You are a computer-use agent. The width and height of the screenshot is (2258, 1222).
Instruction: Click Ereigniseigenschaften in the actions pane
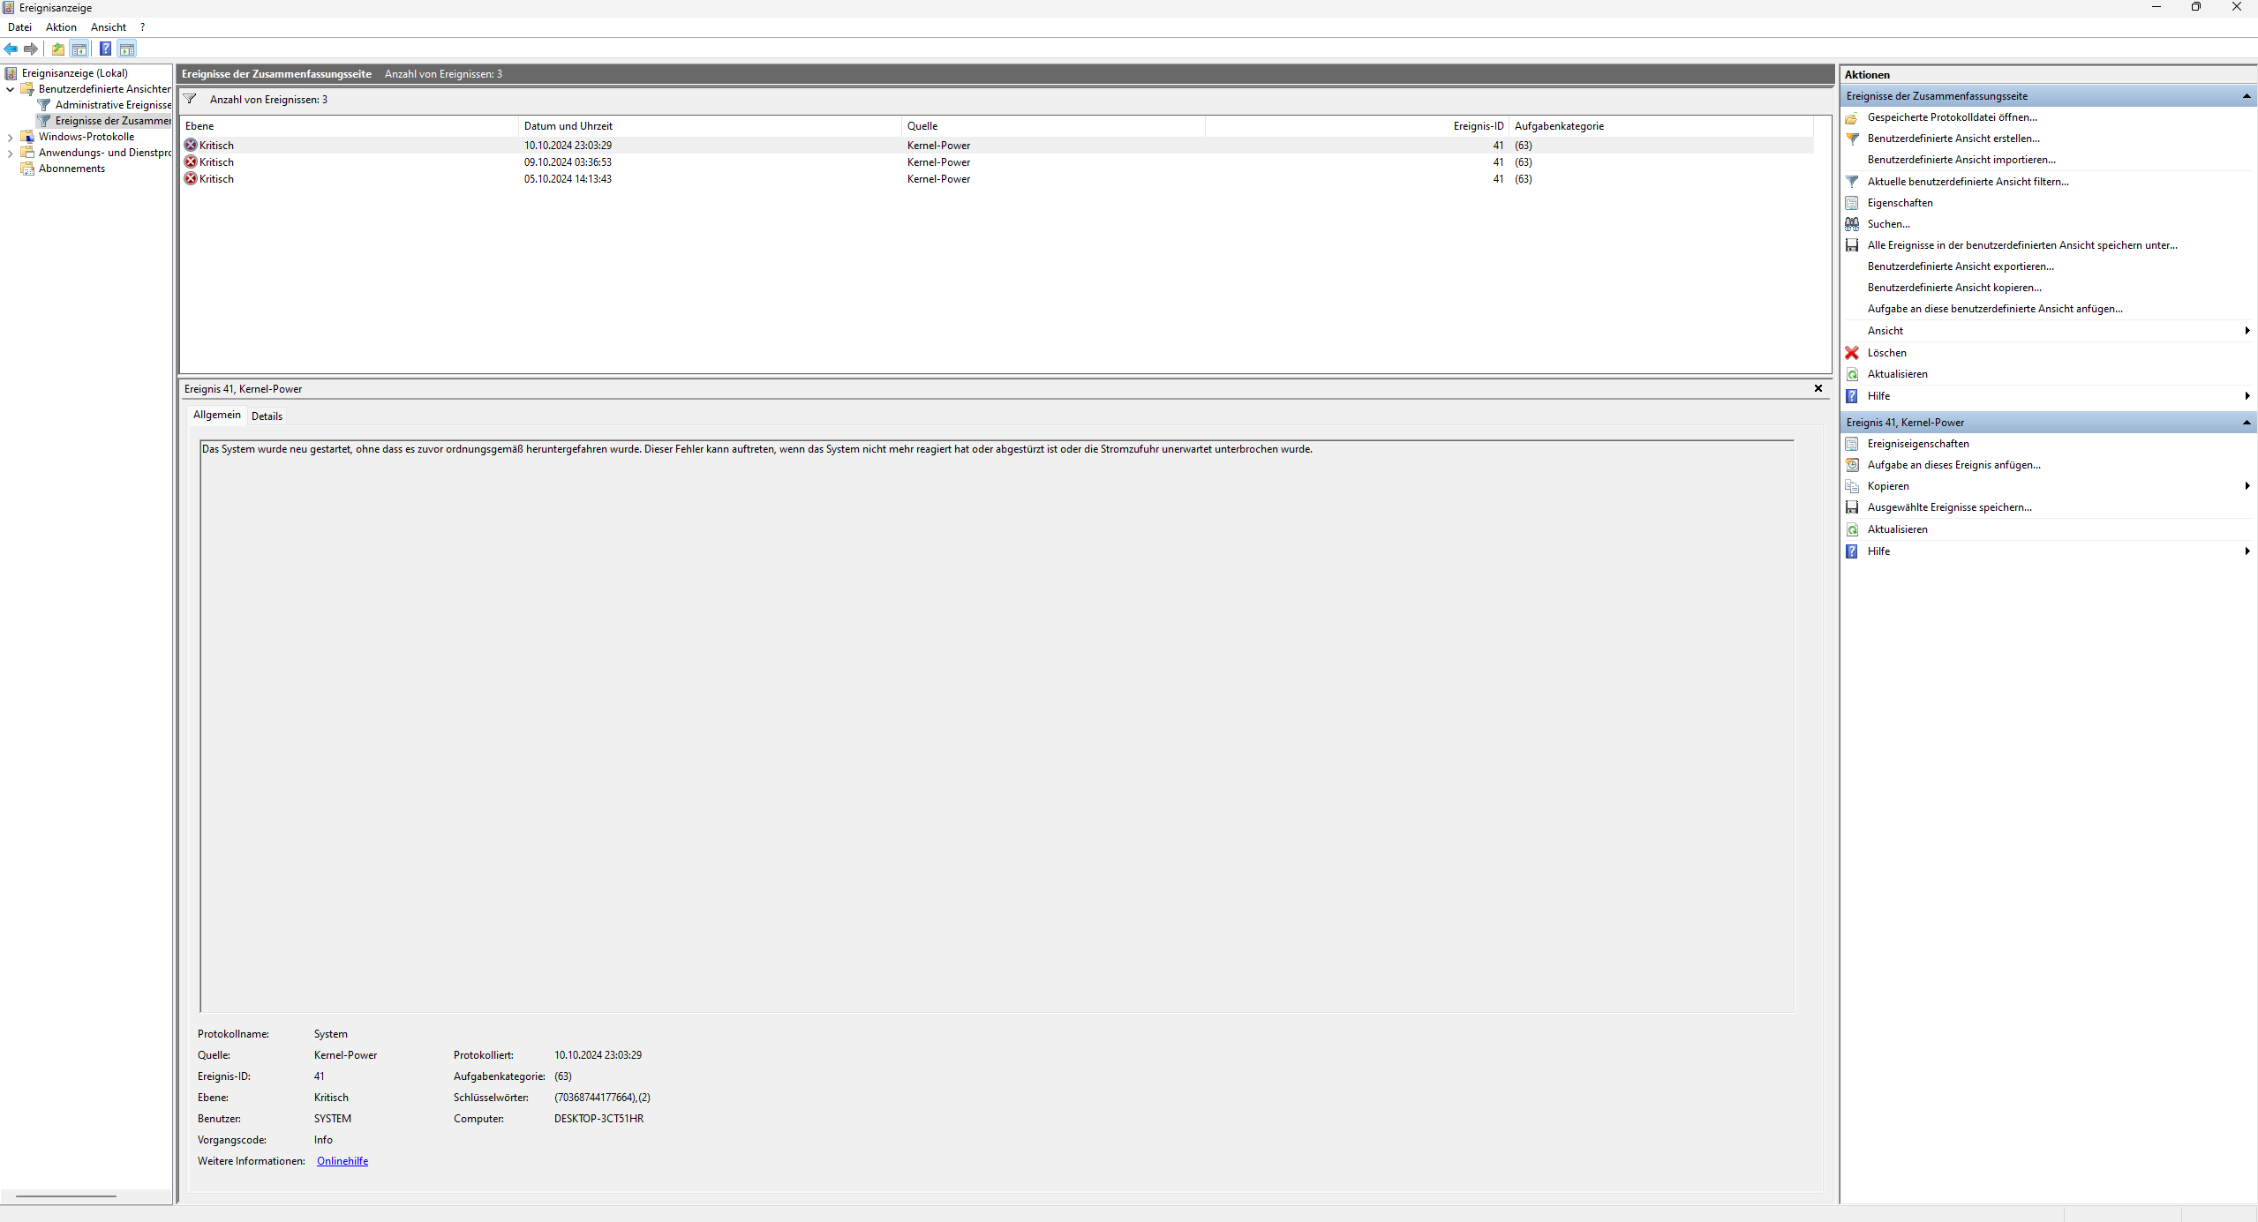(x=1917, y=444)
